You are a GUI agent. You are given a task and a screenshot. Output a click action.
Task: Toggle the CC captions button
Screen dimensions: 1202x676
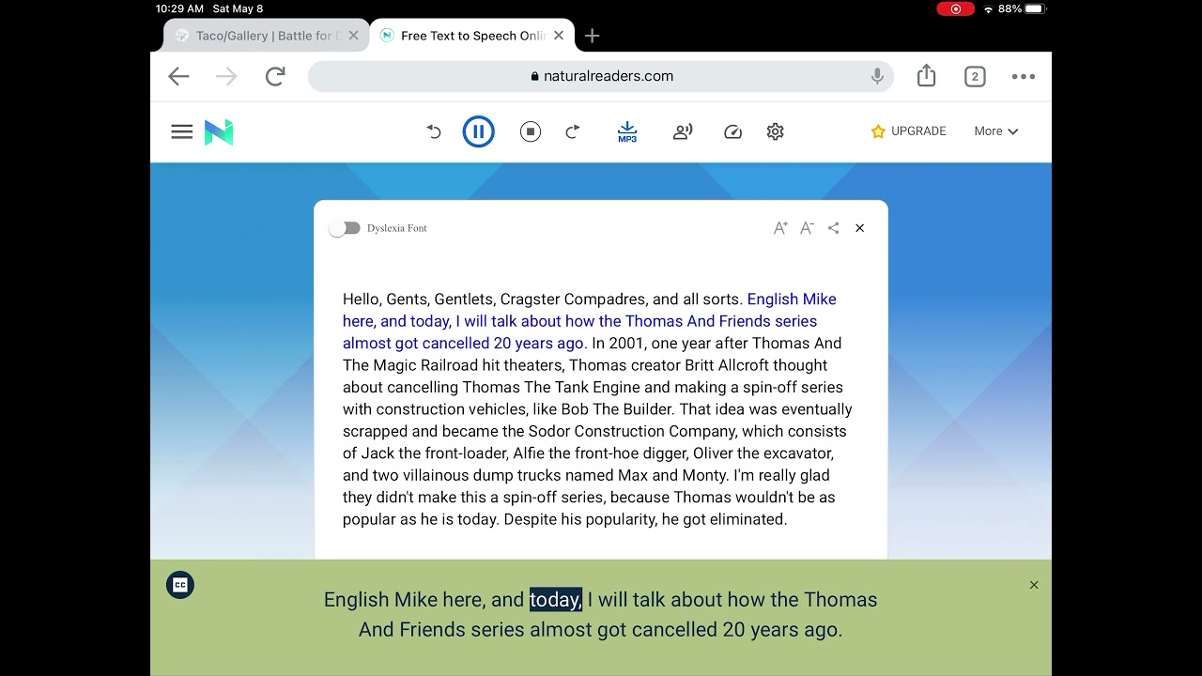click(180, 585)
